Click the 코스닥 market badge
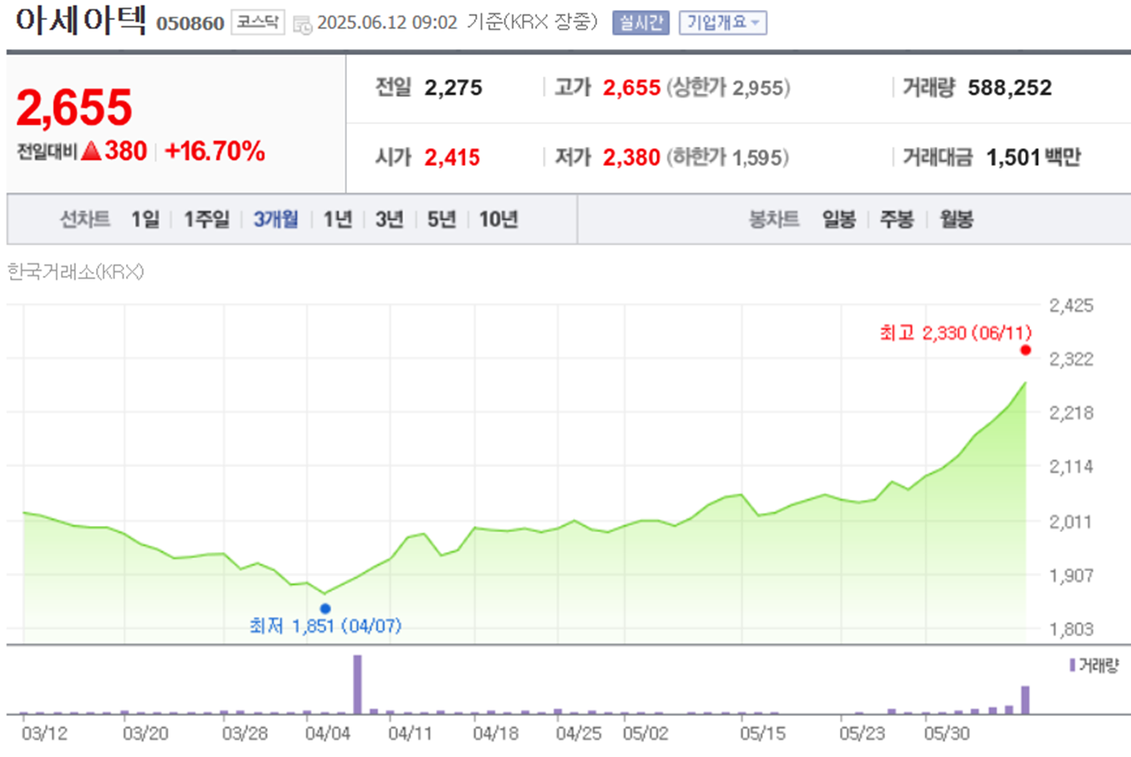The image size is (1131, 757). click(x=258, y=23)
